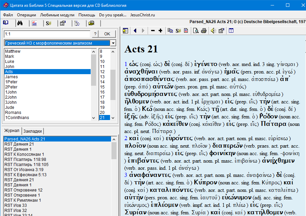
Task: Click the minus icon to zoom out
Action: [x=153, y=31]
